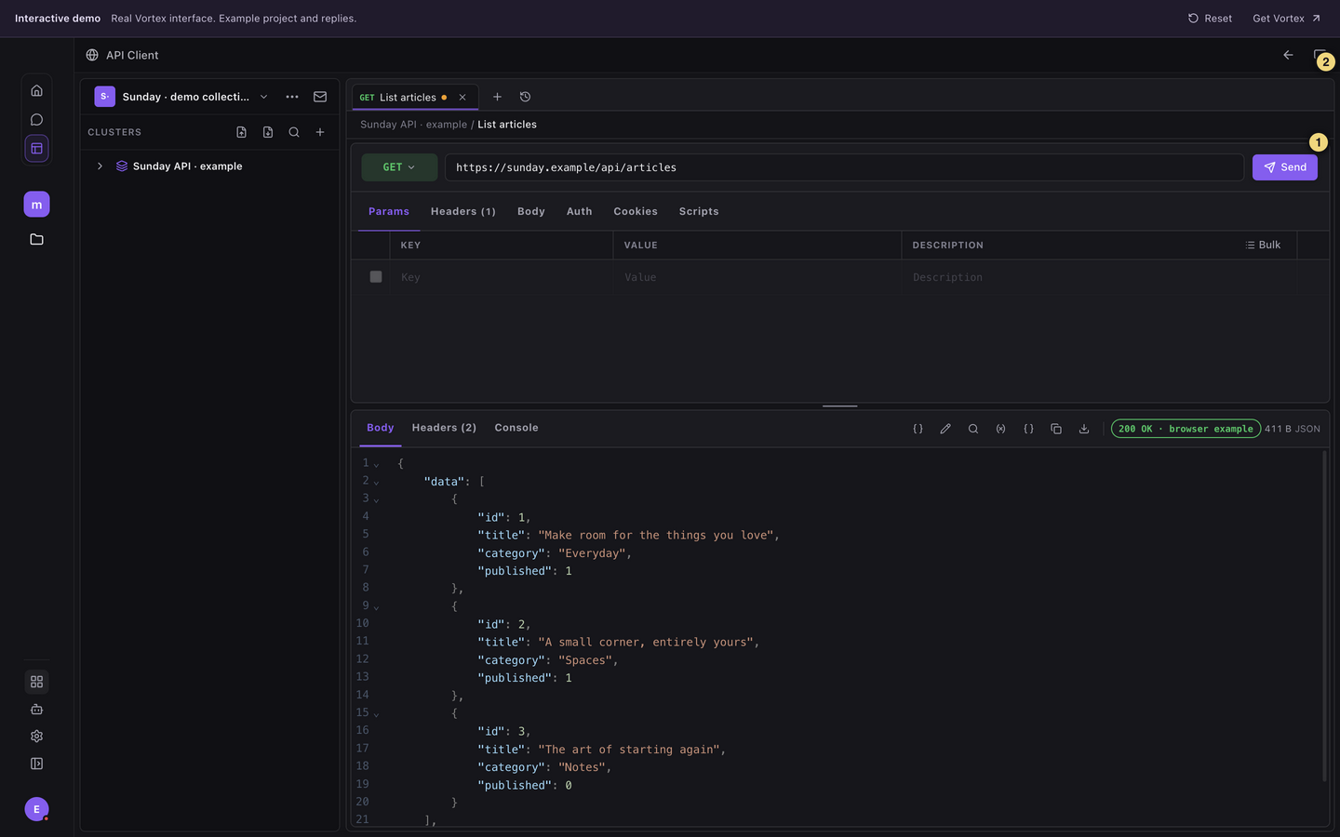Click the Key field in params row
Viewport: 1340px width, 837px height.
point(501,277)
